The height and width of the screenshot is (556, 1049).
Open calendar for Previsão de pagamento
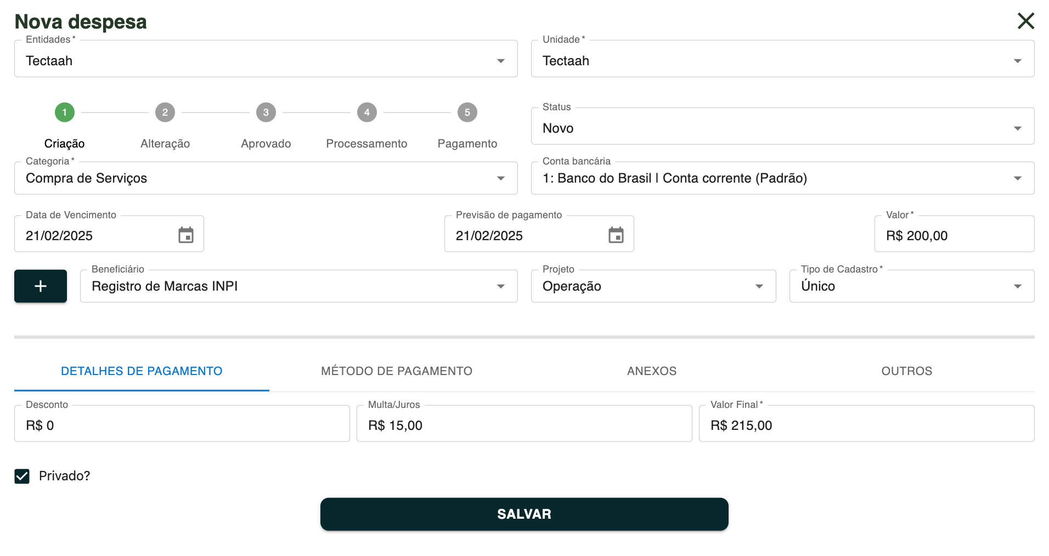[x=616, y=235]
